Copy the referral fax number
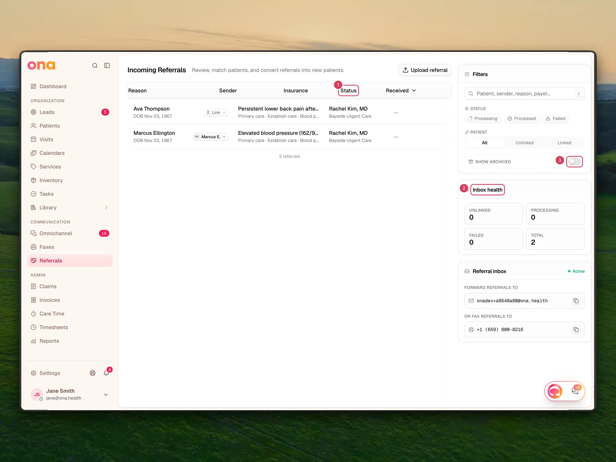Viewport: 616px width, 462px height. (x=576, y=330)
